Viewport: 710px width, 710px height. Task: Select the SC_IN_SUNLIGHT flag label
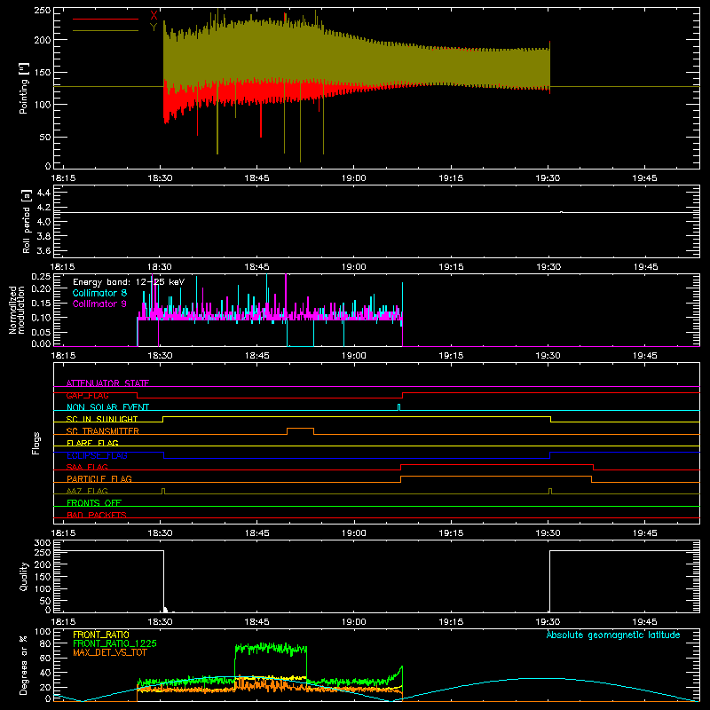102,419
